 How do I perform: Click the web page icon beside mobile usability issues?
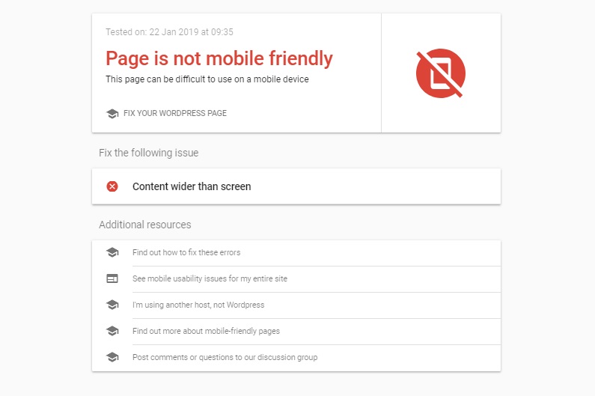[x=112, y=278]
